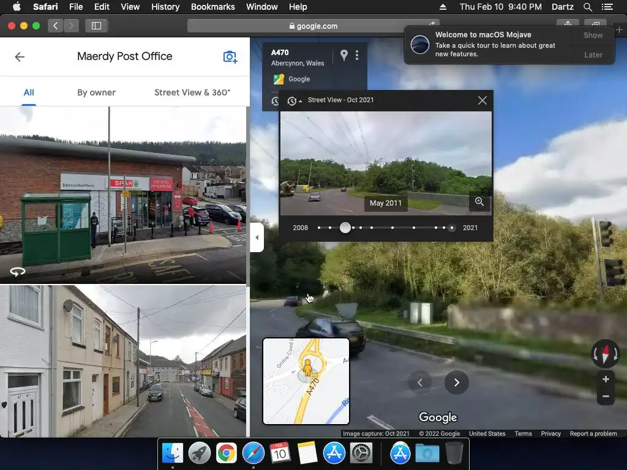The height and width of the screenshot is (470, 627).
Task: Open the Downloads folder in Dock
Action: [427, 453]
